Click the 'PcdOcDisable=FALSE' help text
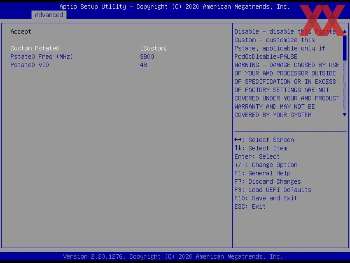350x263 pixels. (266, 57)
